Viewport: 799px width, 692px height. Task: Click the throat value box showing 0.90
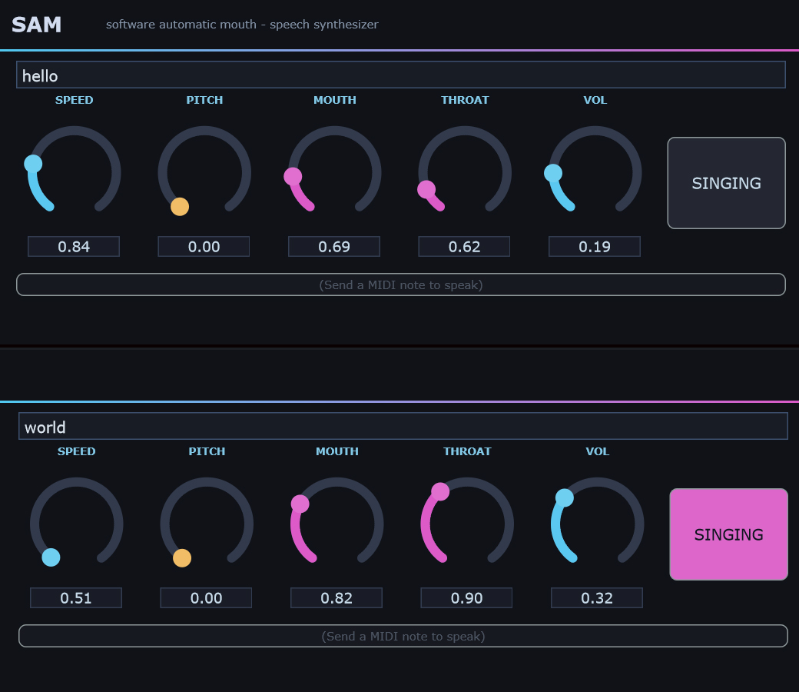point(467,597)
